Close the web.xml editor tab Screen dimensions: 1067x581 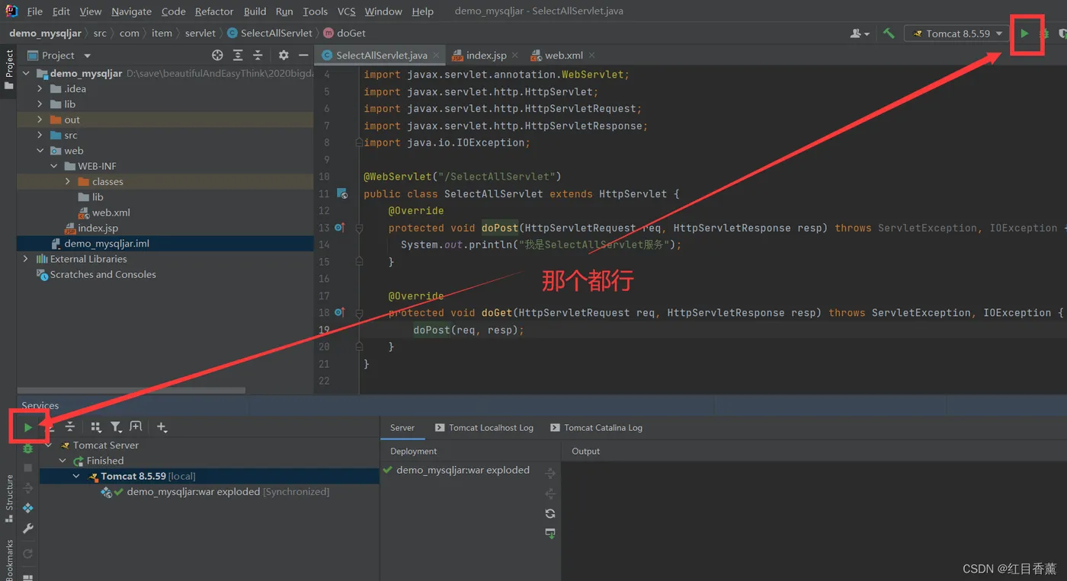pos(591,56)
